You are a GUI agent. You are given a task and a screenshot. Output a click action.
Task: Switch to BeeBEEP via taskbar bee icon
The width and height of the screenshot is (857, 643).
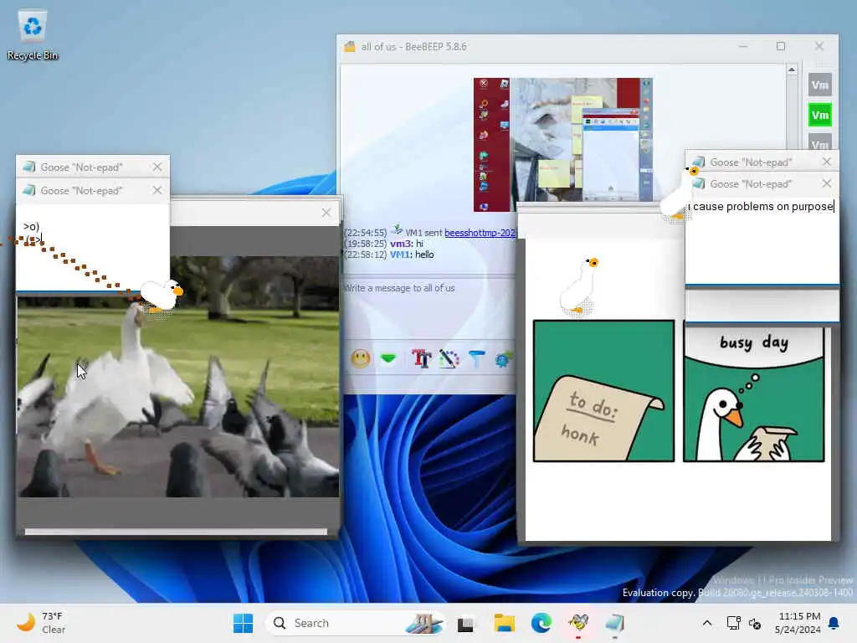(x=578, y=623)
